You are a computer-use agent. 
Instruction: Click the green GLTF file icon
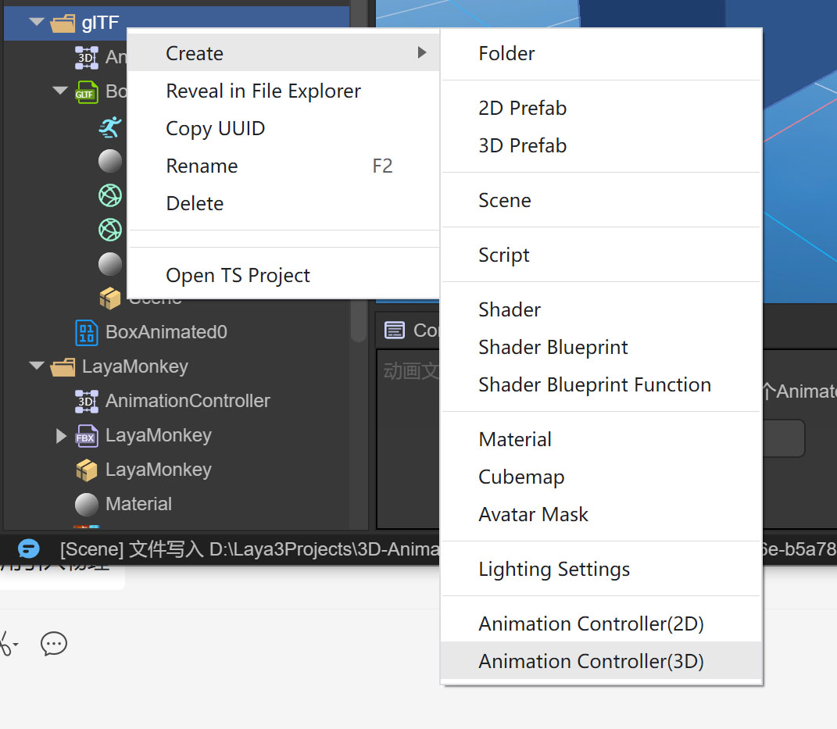pyautogui.click(x=86, y=91)
